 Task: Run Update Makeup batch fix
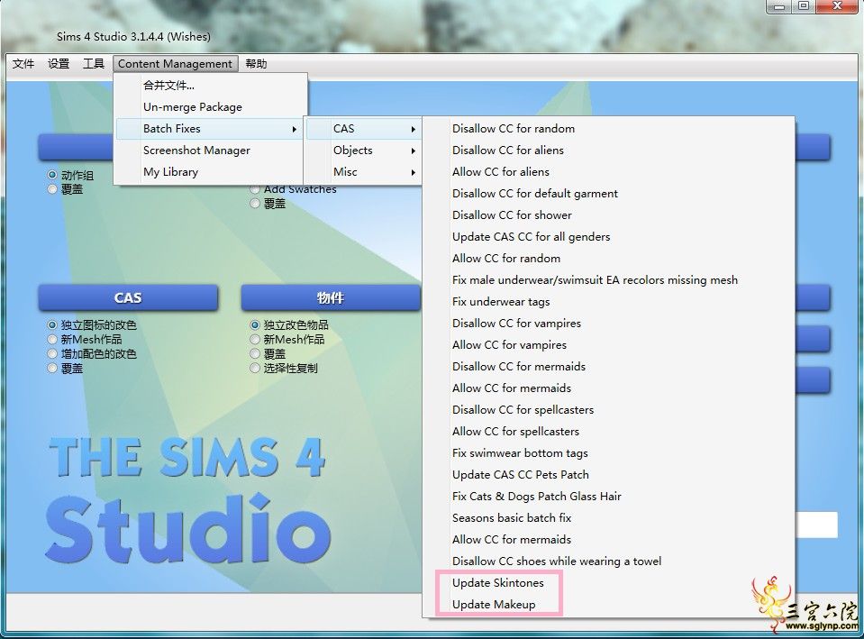tap(609, 604)
